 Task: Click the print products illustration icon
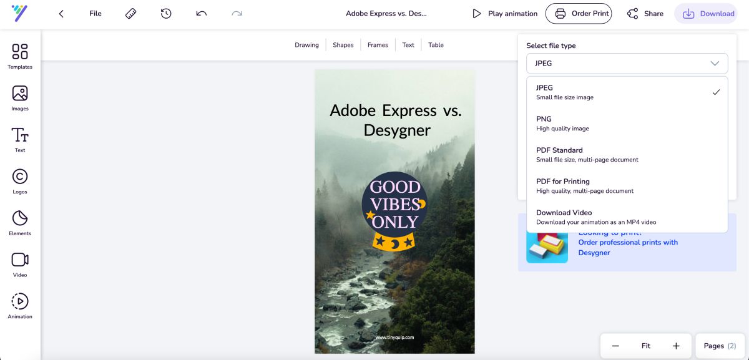[547, 246]
